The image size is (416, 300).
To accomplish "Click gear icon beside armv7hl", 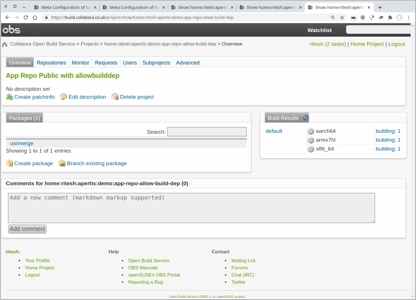I will 311,140.
